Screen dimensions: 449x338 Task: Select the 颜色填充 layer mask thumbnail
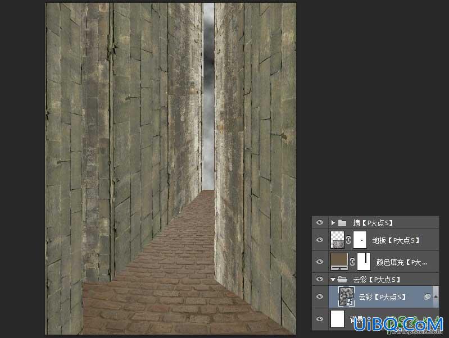click(364, 262)
